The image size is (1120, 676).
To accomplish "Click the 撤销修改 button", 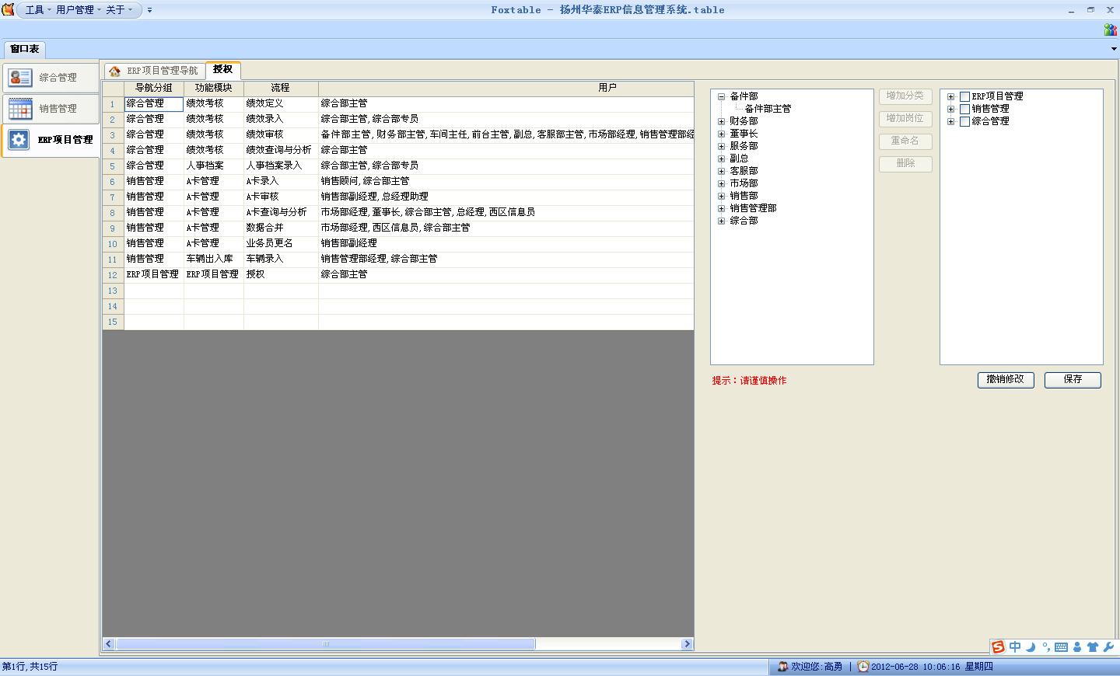I will point(1006,380).
